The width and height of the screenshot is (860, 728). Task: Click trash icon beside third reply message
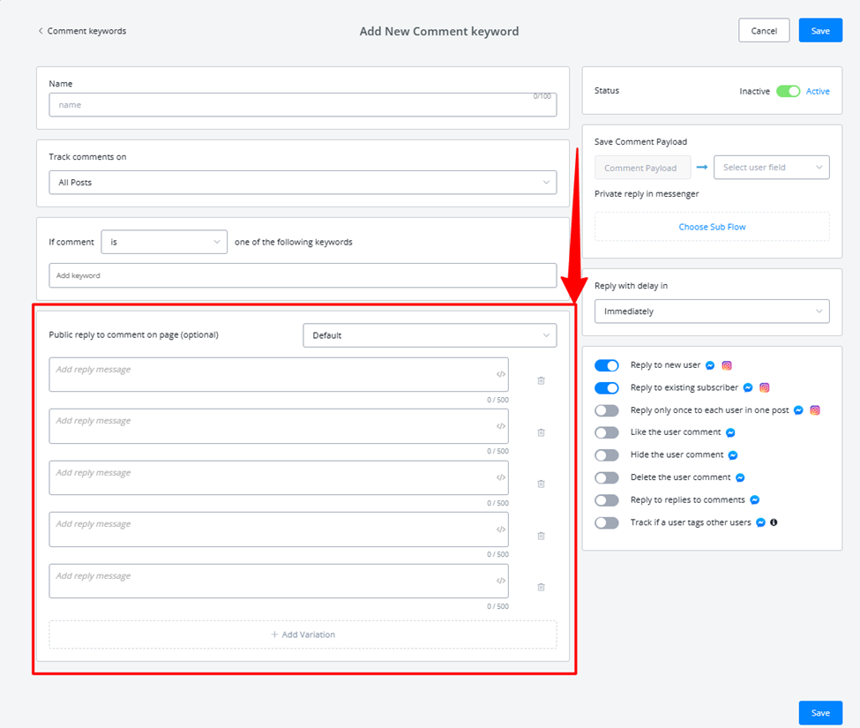(541, 484)
